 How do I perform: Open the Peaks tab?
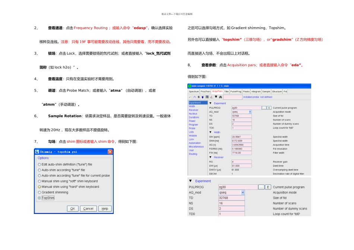(246, 92)
